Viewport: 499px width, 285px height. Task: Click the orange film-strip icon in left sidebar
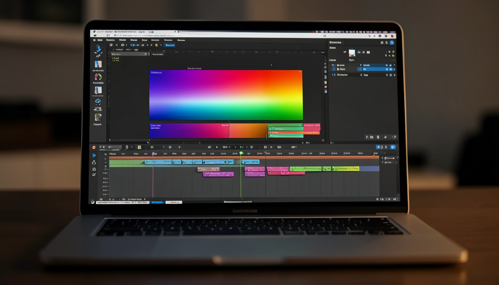coord(98,117)
